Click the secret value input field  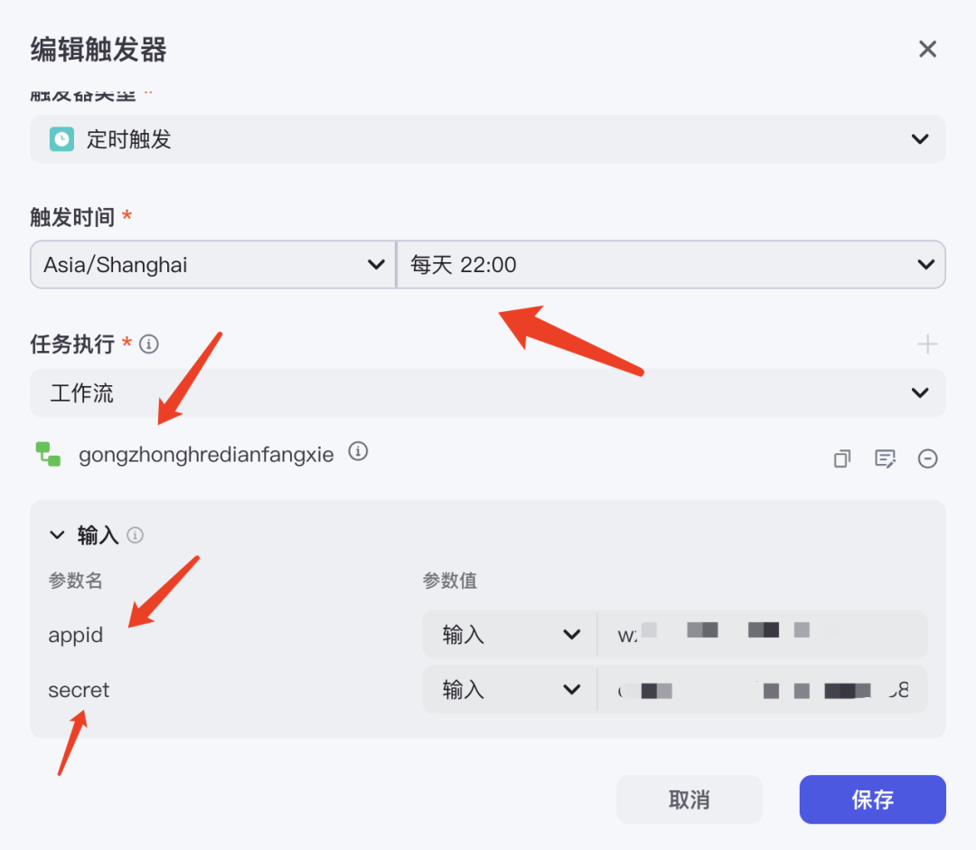(x=762, y=689)
